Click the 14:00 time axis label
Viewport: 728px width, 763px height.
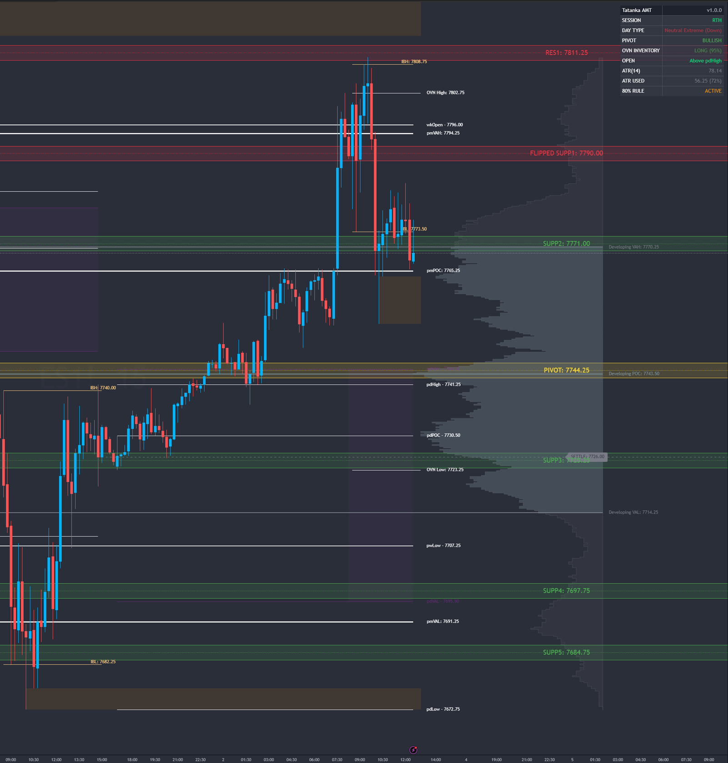(x=435, y=760)
